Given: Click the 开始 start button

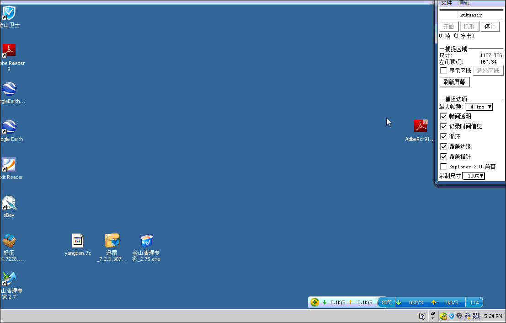Looking at the screenshot, I should tap(449, 27).
